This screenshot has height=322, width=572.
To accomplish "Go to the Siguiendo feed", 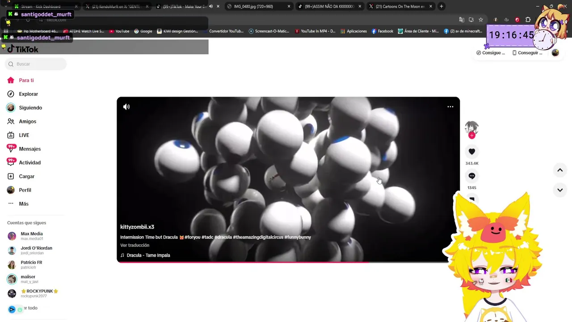I will click(25, 108).
